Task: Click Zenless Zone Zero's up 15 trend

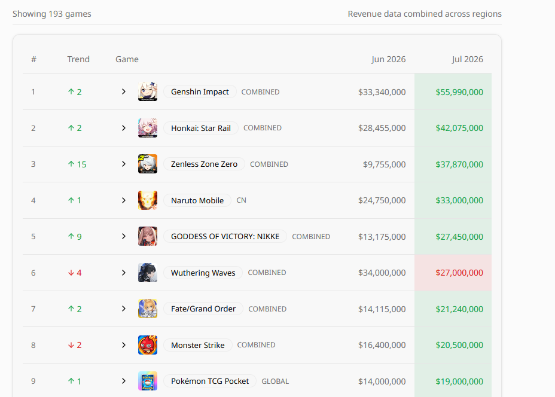Action: click(x=77, y=164)
